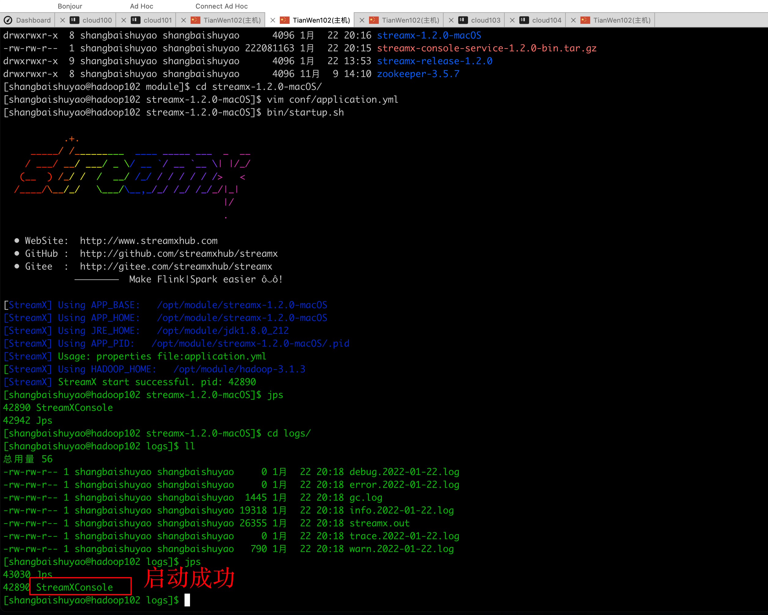Click the flag icon on the last TianWen102 tab
Viewport: 768px width, 615px height.
pos(585,20)
